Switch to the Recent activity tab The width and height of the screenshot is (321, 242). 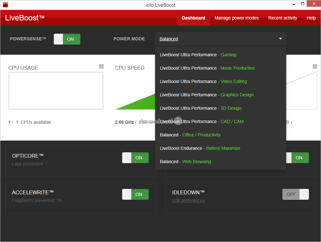[x=283, y=18]
